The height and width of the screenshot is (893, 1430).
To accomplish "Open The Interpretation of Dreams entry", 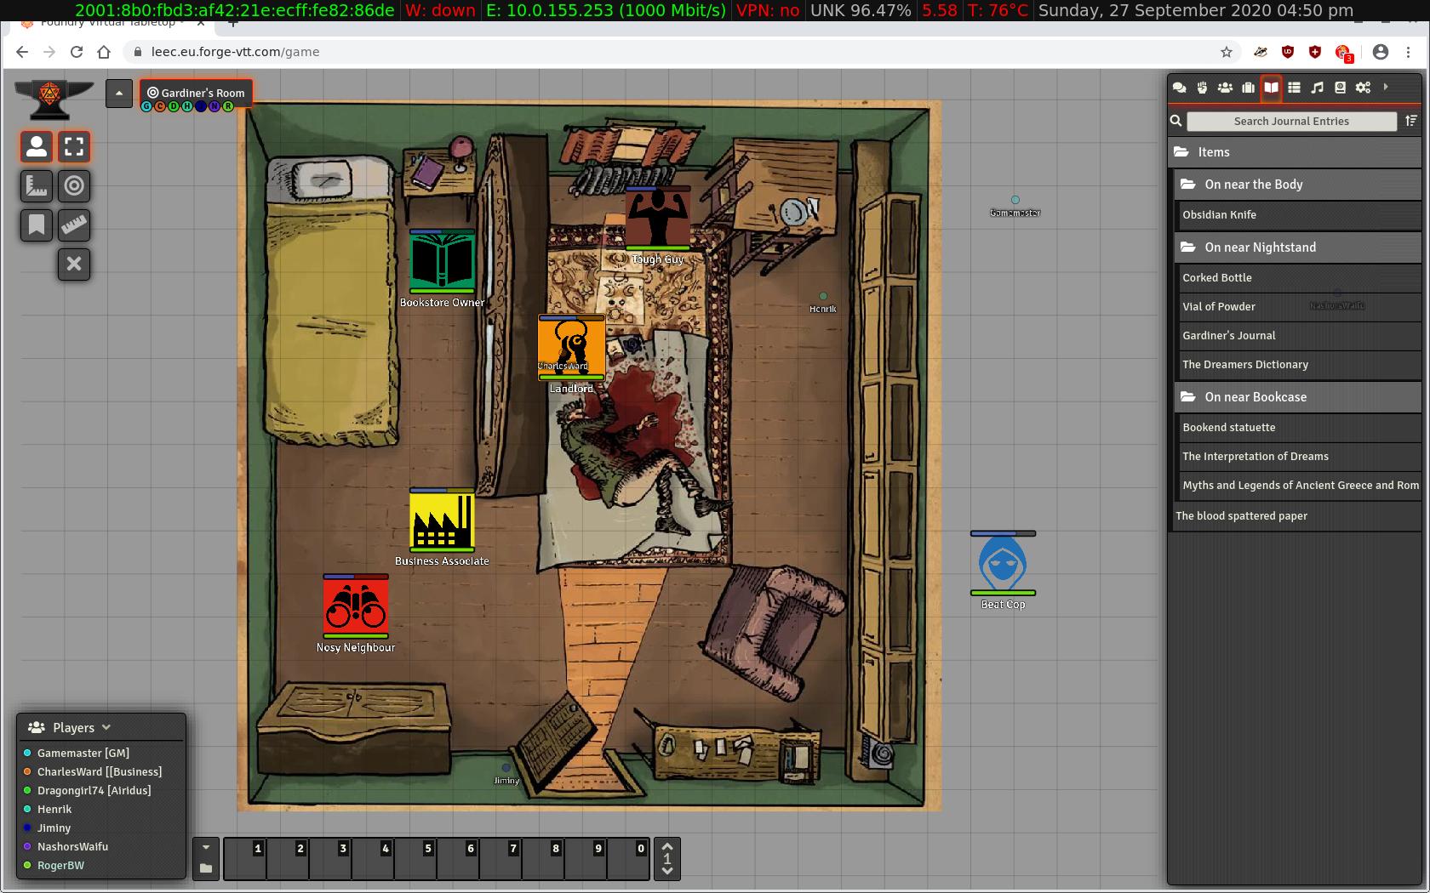I will [1298, 457].
